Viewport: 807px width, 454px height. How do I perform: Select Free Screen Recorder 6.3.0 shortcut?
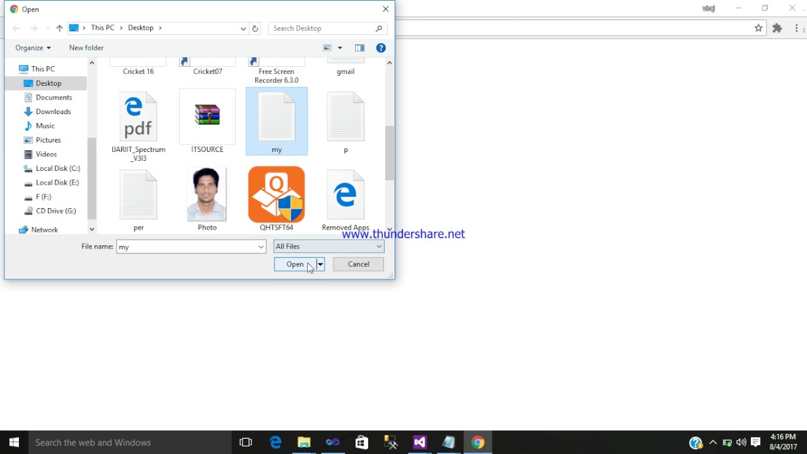click(277, 71)
